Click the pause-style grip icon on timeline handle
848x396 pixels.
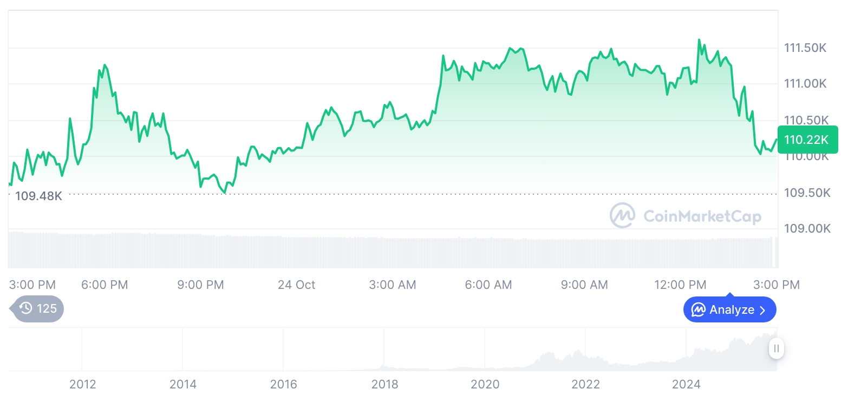coord(777,348)
